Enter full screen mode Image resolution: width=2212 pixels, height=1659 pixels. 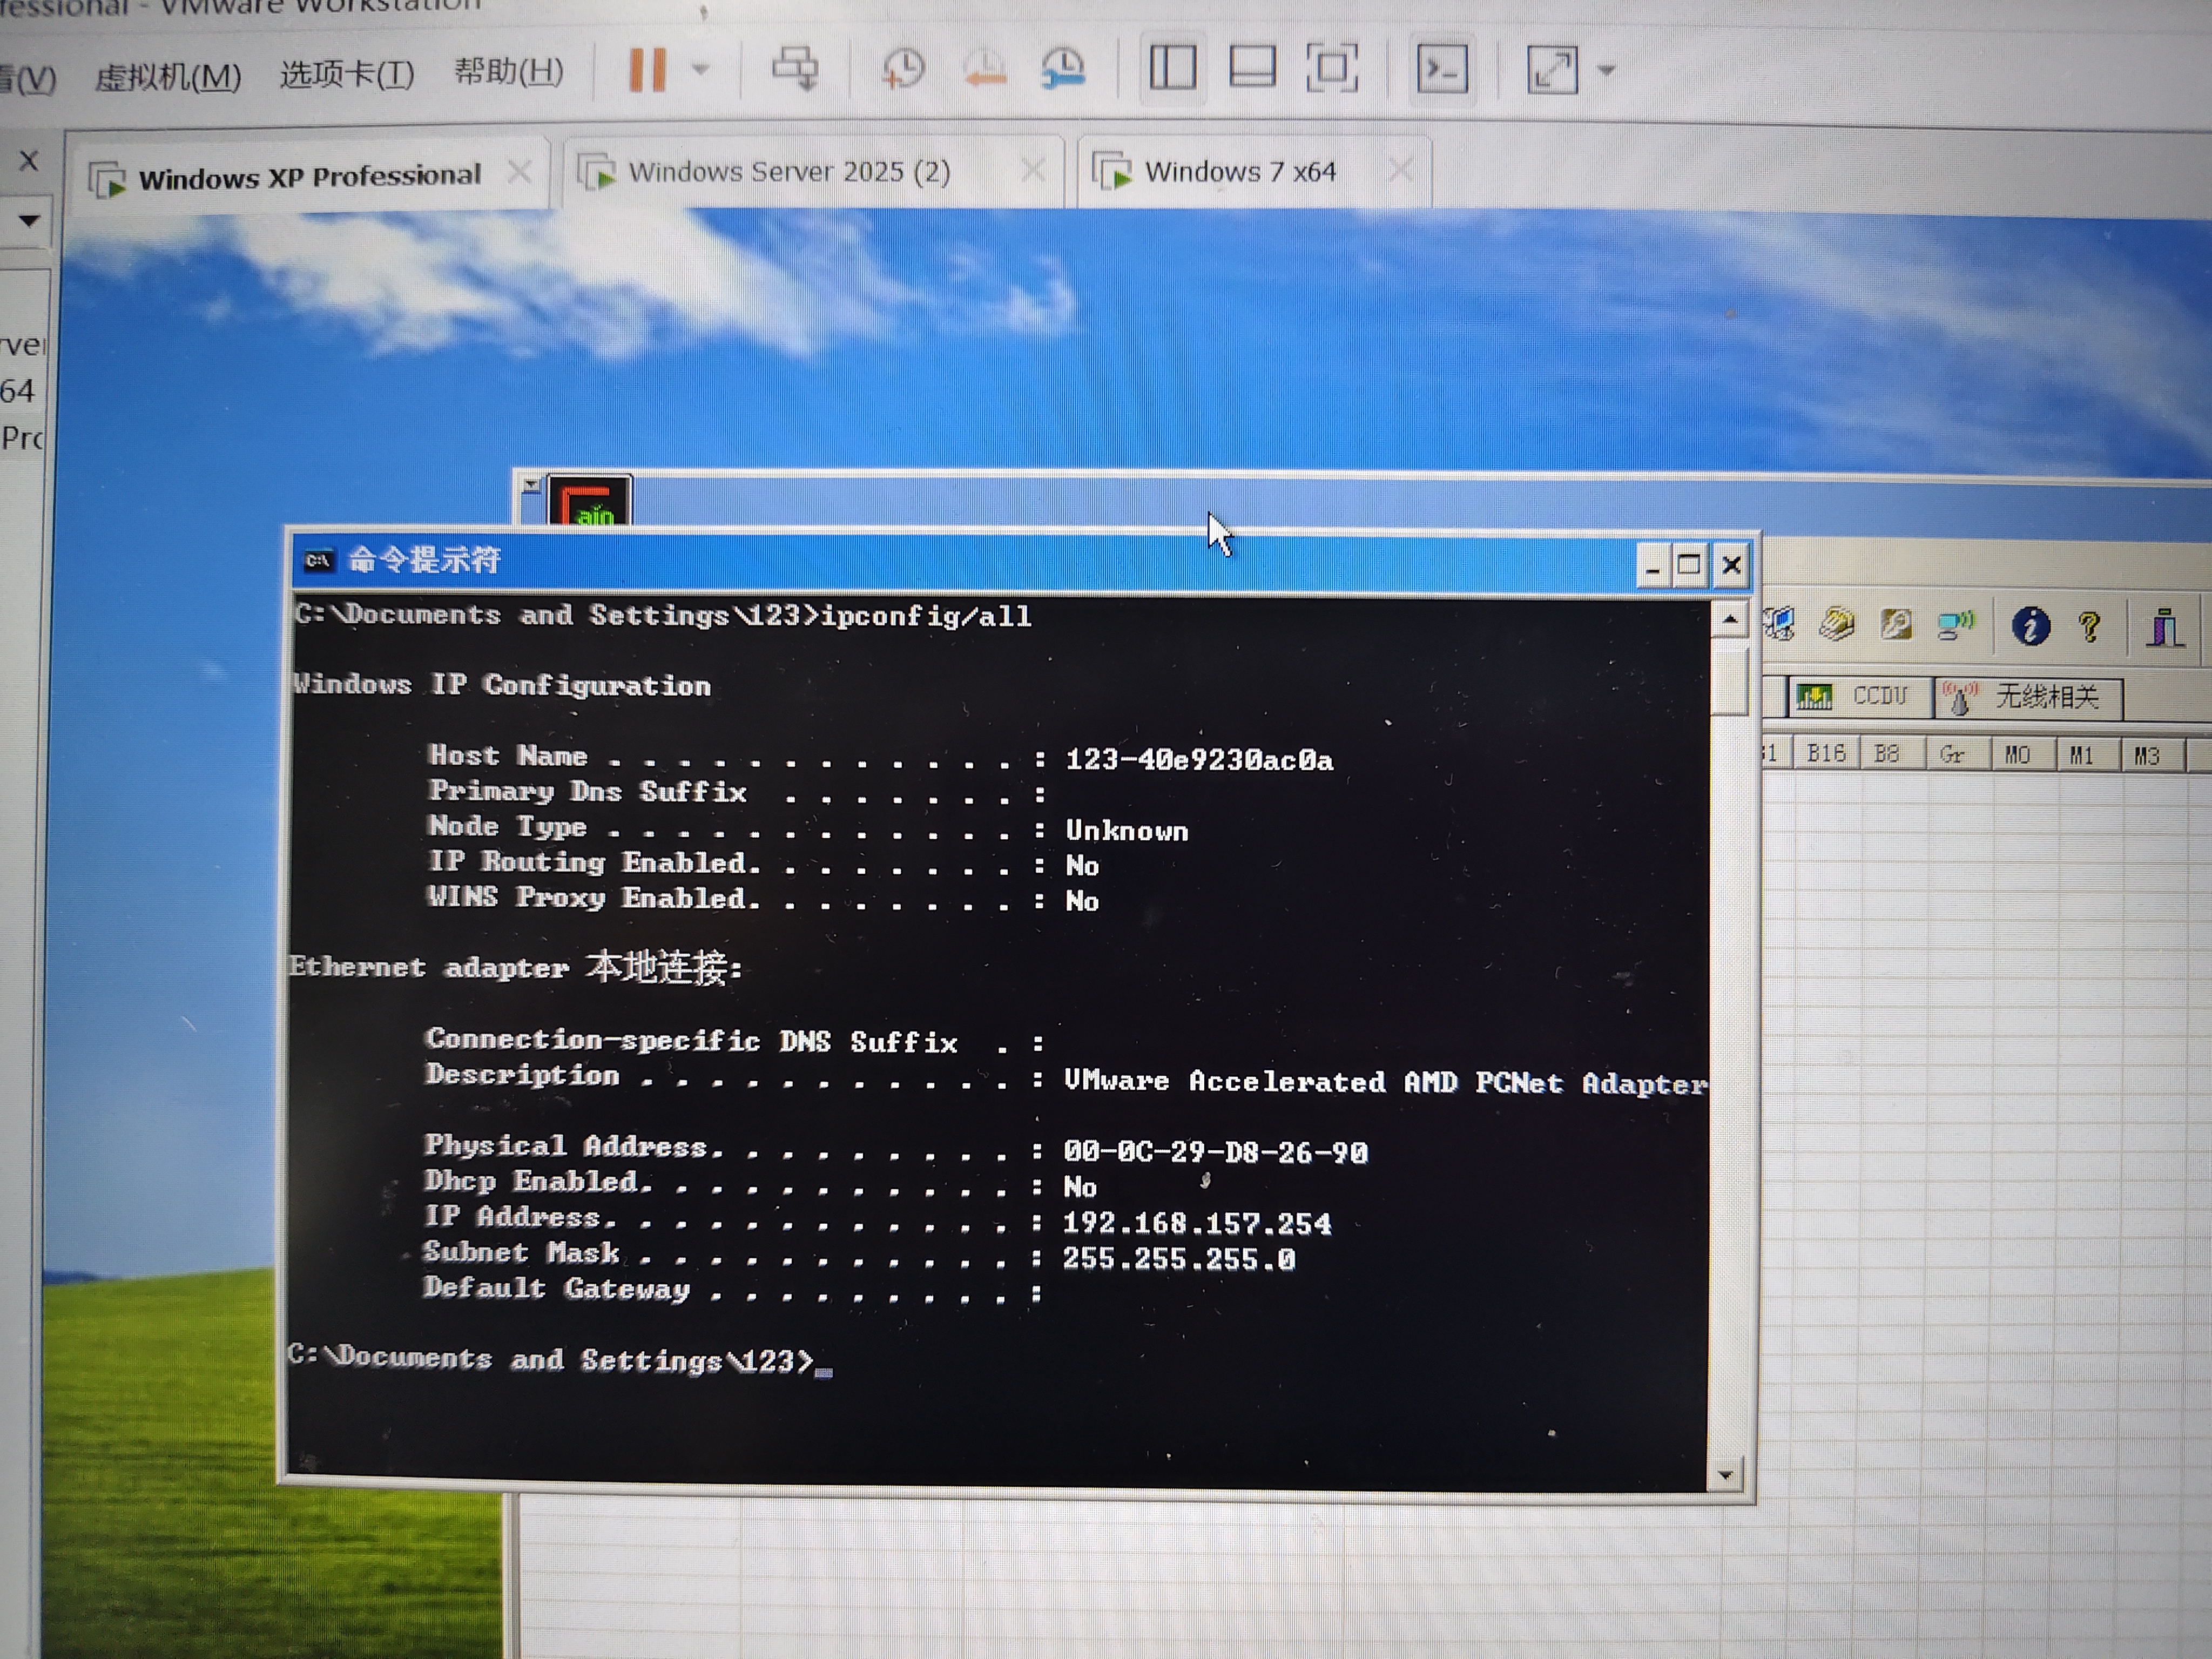1332,69
